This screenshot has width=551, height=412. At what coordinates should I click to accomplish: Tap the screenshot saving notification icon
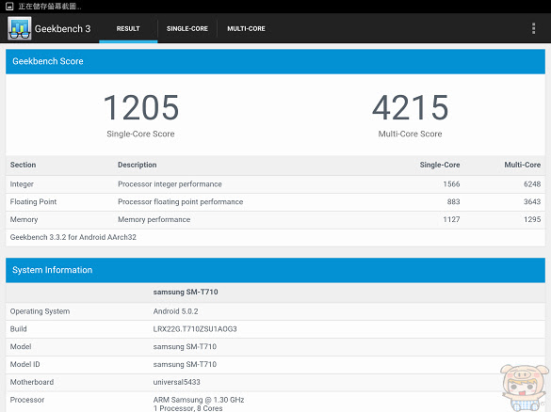point(9,7)
